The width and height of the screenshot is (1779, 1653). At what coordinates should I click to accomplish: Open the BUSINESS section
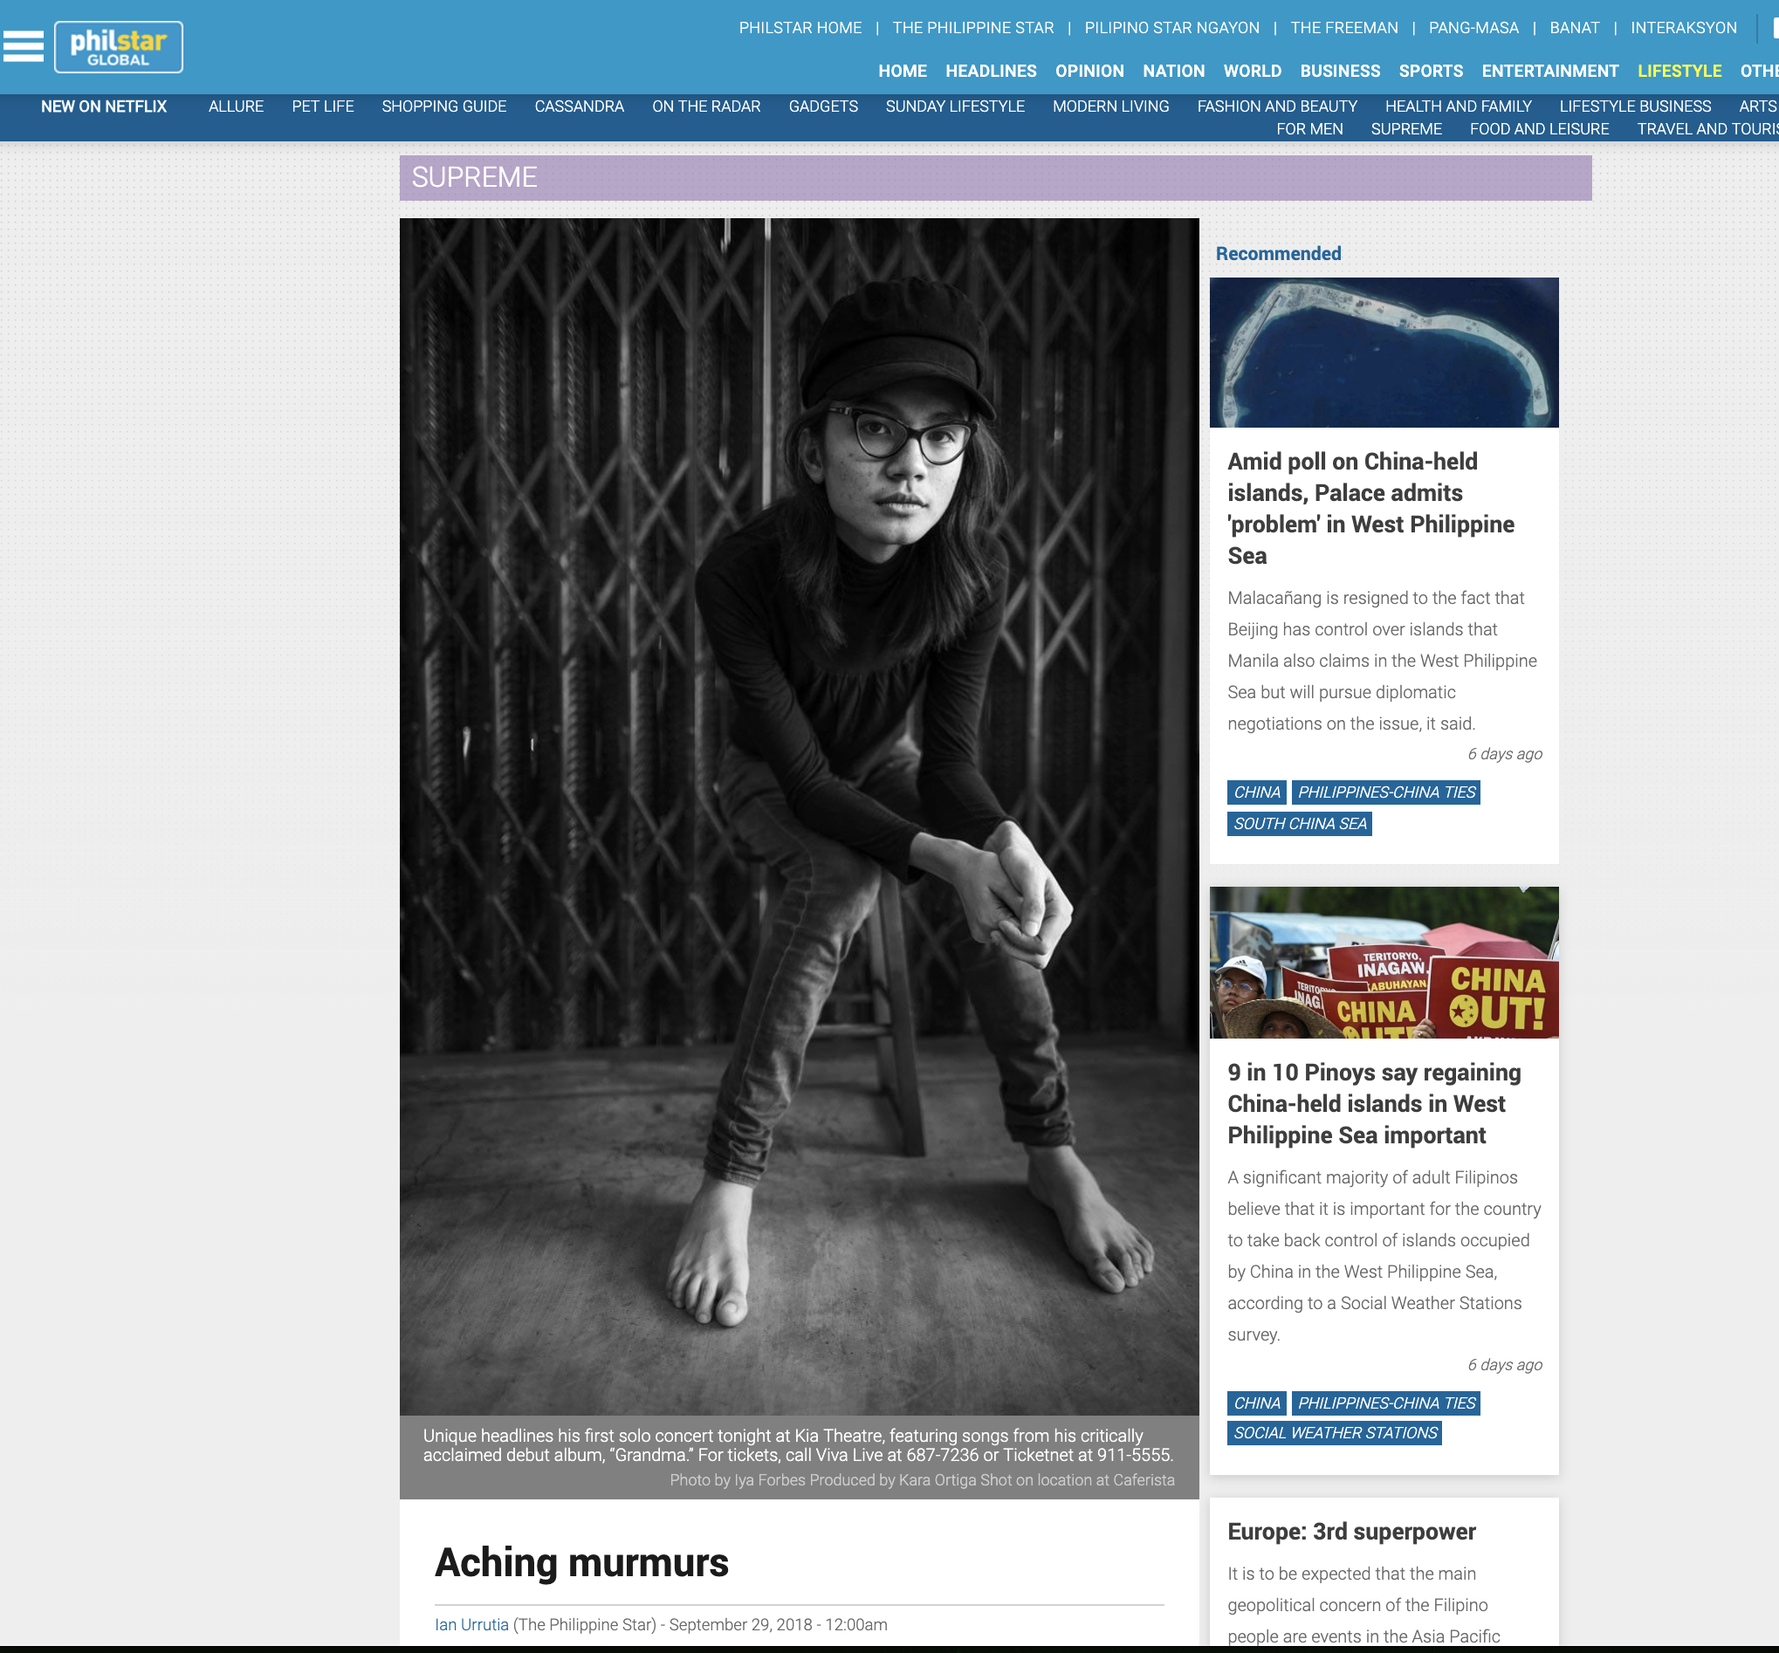coord(1340,71)
